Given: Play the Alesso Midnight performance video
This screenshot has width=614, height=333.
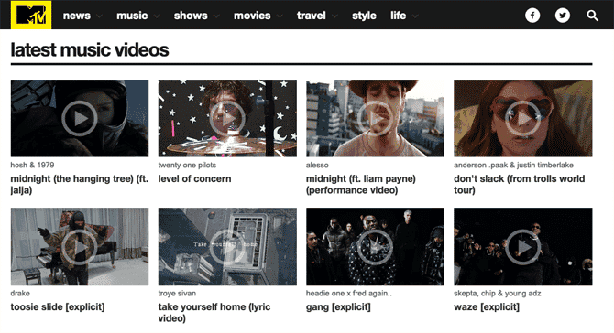Looking at the screenshot, I should pyautogui.click(x=375, y=118).
